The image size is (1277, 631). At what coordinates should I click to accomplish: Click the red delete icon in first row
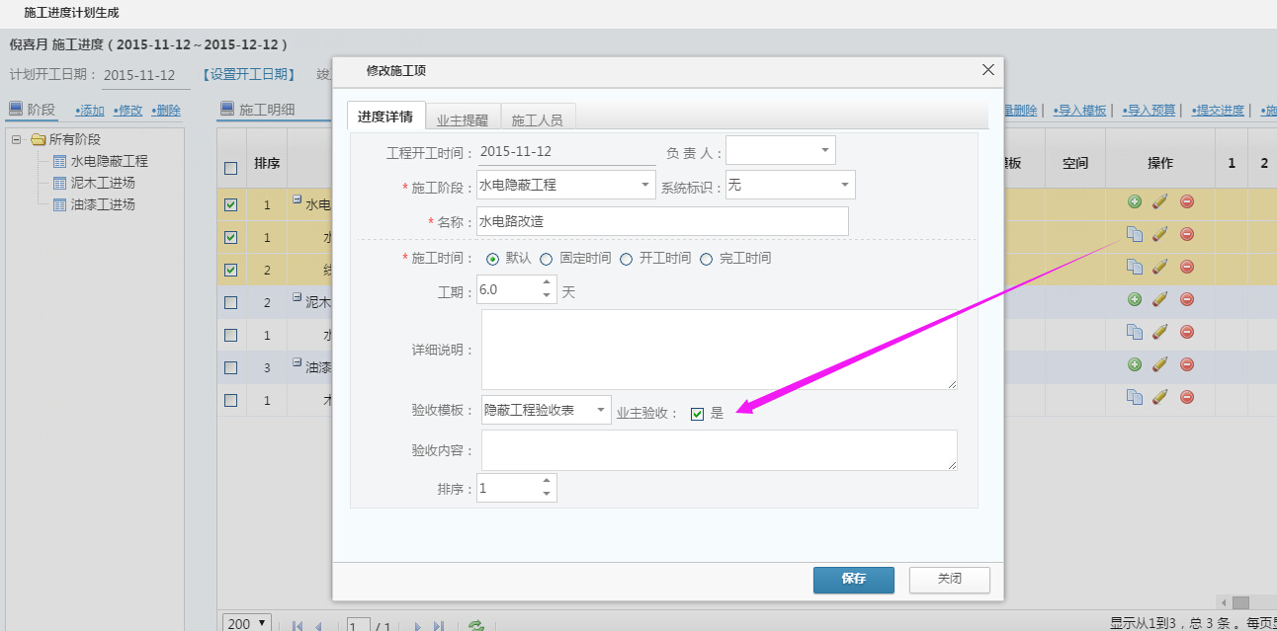[x=1187, y=201]
